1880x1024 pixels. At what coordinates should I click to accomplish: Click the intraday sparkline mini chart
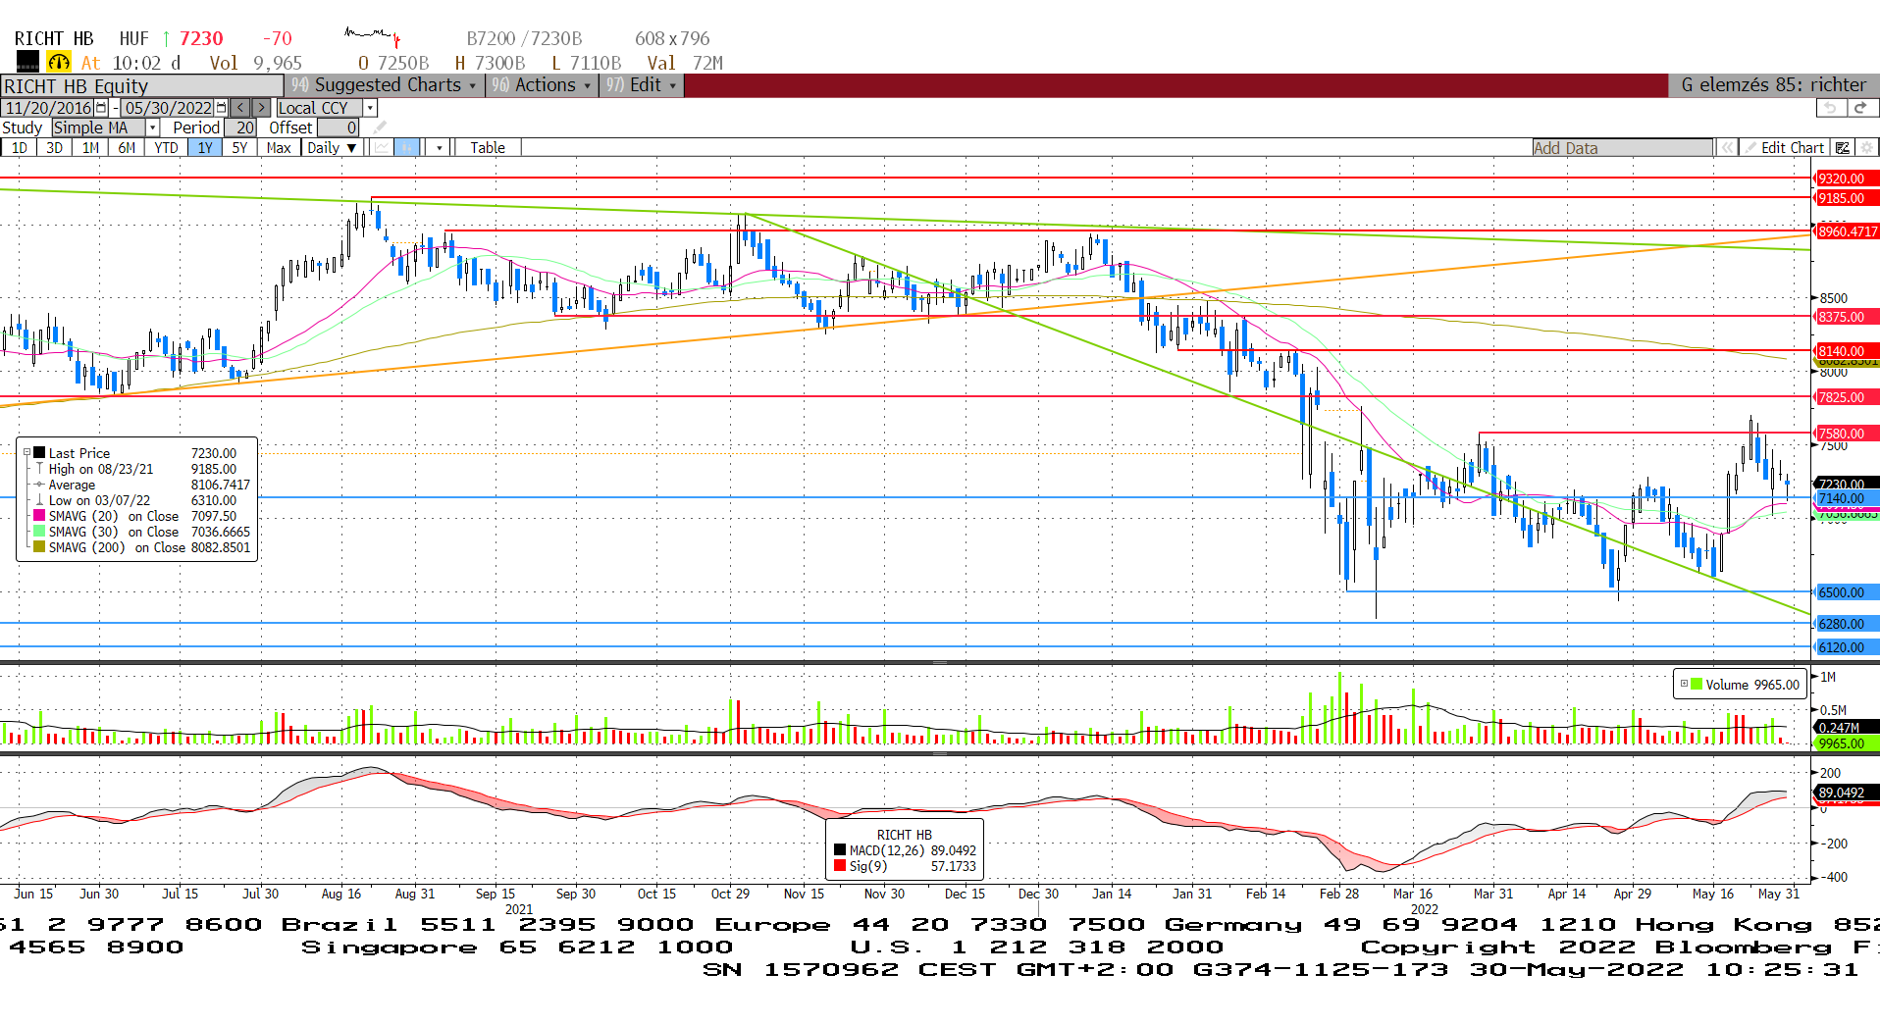(372, 38)
